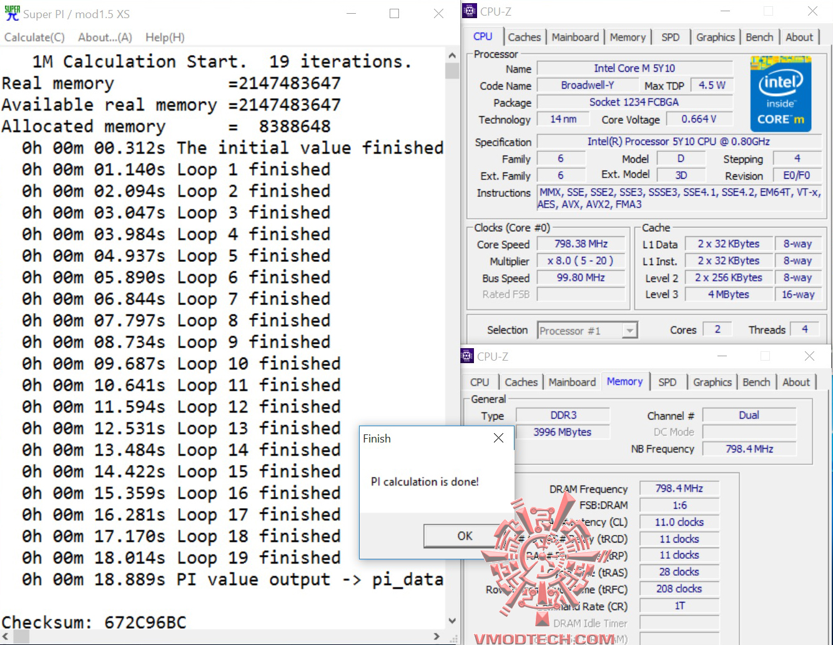
Task: Open SPD tab in the memory CPU-Z window
Action: tap(667, 382)
